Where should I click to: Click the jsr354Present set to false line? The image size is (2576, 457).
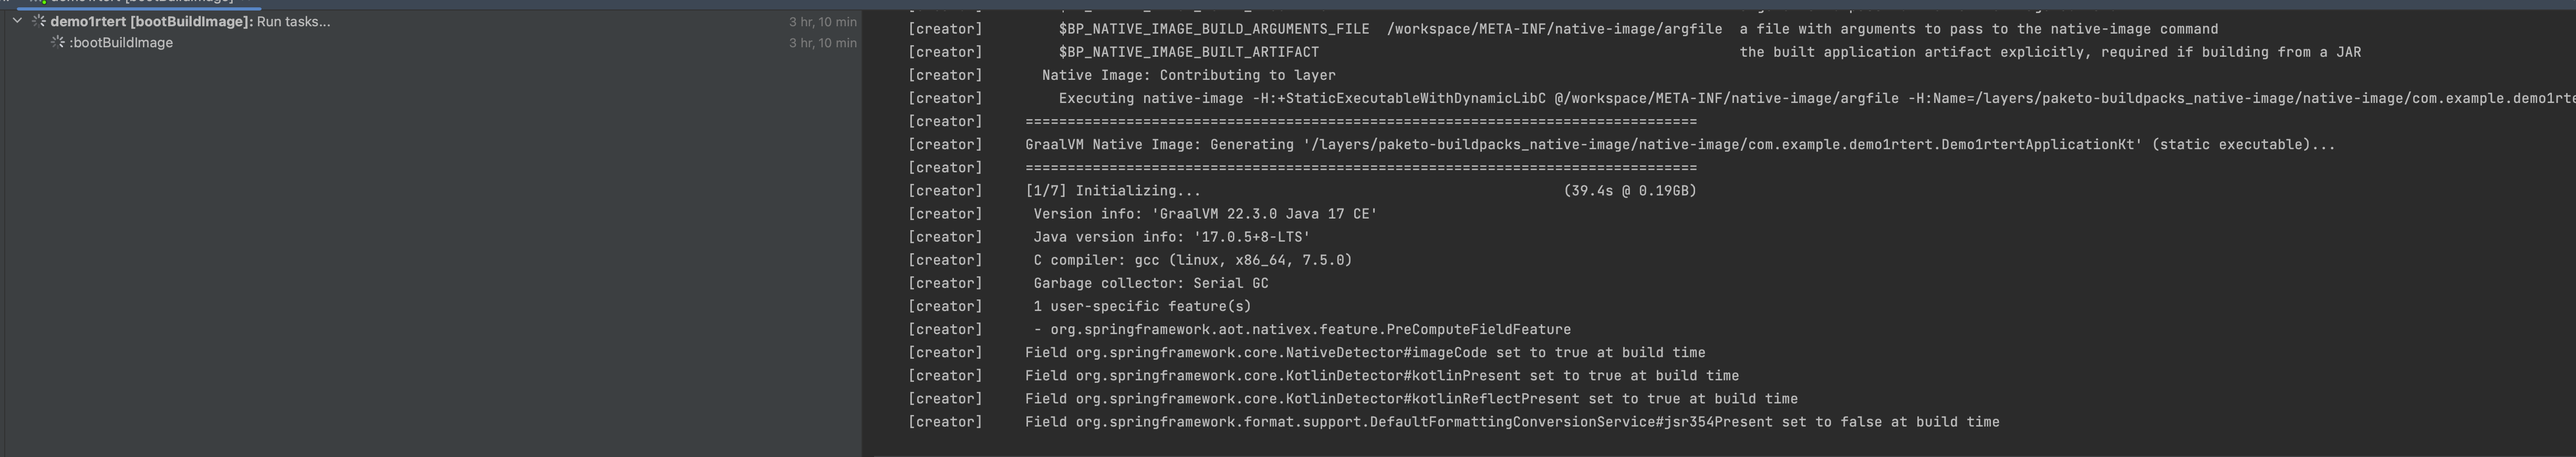pyautogui.click(x=1512, y=422)
